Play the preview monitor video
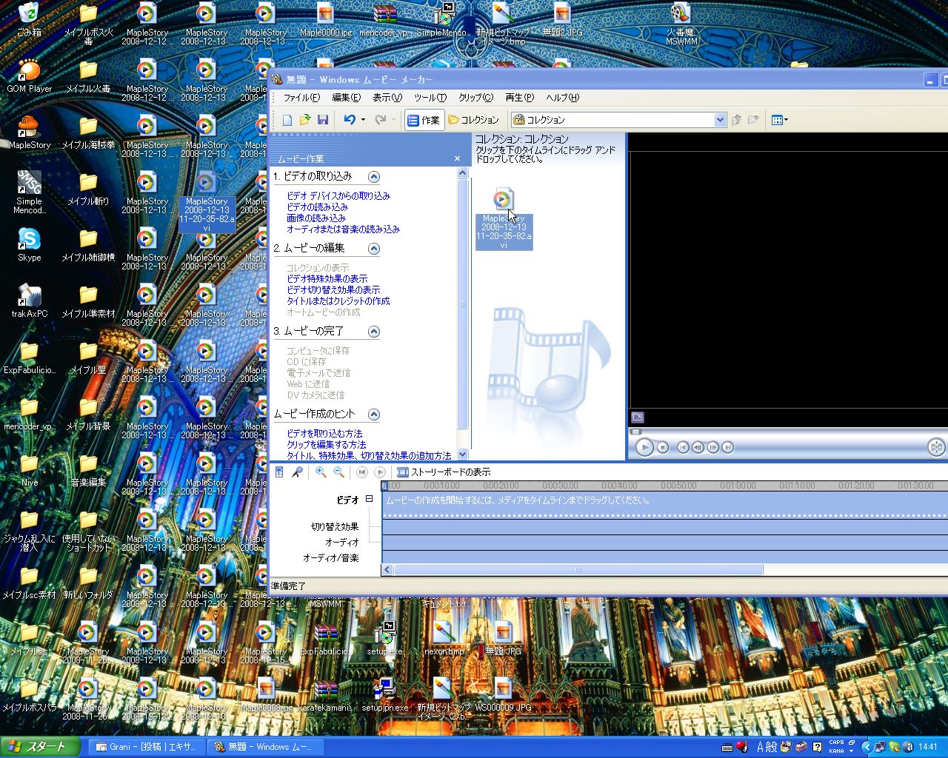Screen dimensions: 948x758 [x=644, y=447]
